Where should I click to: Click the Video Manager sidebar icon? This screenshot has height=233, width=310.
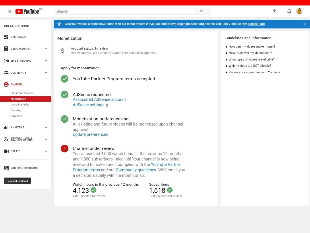[6, 49]
